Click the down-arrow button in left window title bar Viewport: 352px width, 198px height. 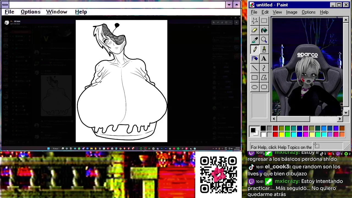coord(229,5)
